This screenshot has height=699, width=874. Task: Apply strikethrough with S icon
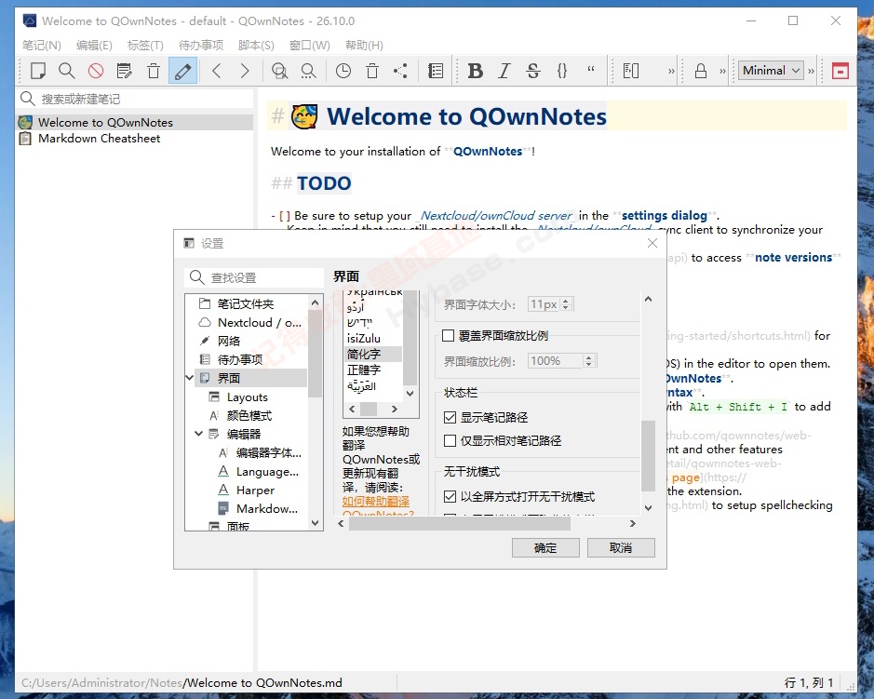(x=533, y=71)
